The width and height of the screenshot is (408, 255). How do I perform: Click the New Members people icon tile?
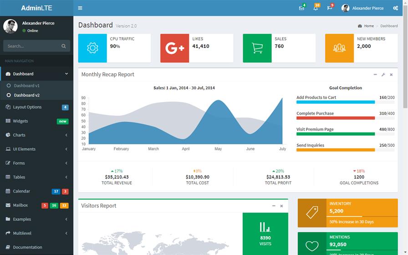(x=340, y=48)
